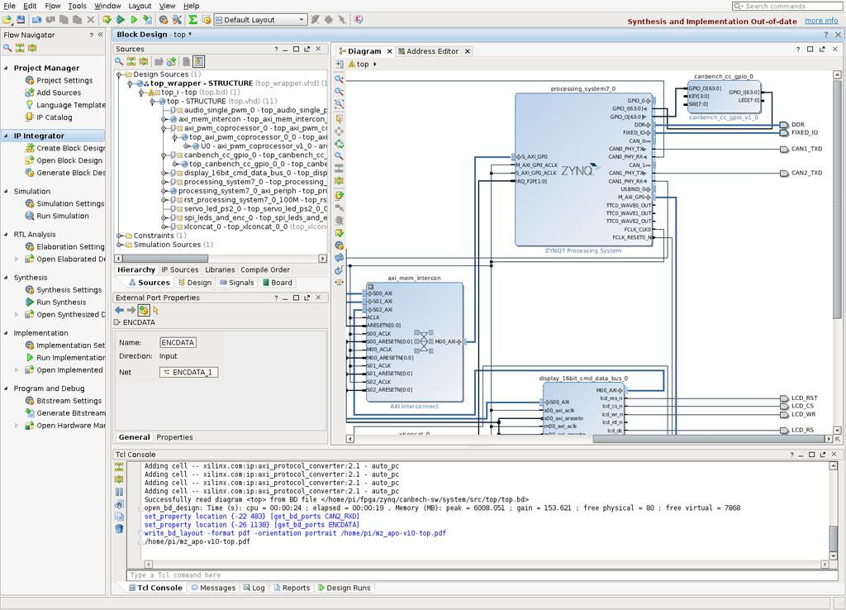Click the Run Synthesis toolbar icon
Image resolution: width=846 pixels, height=610 pixels.
pos(121,20)
